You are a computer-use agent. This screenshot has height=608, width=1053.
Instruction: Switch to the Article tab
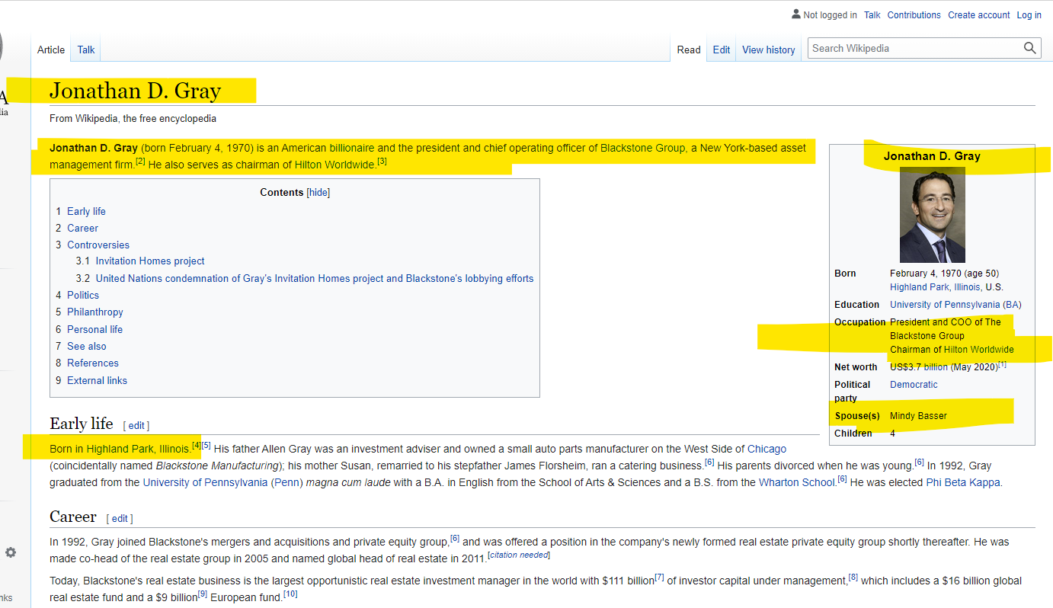click(51, 50)
